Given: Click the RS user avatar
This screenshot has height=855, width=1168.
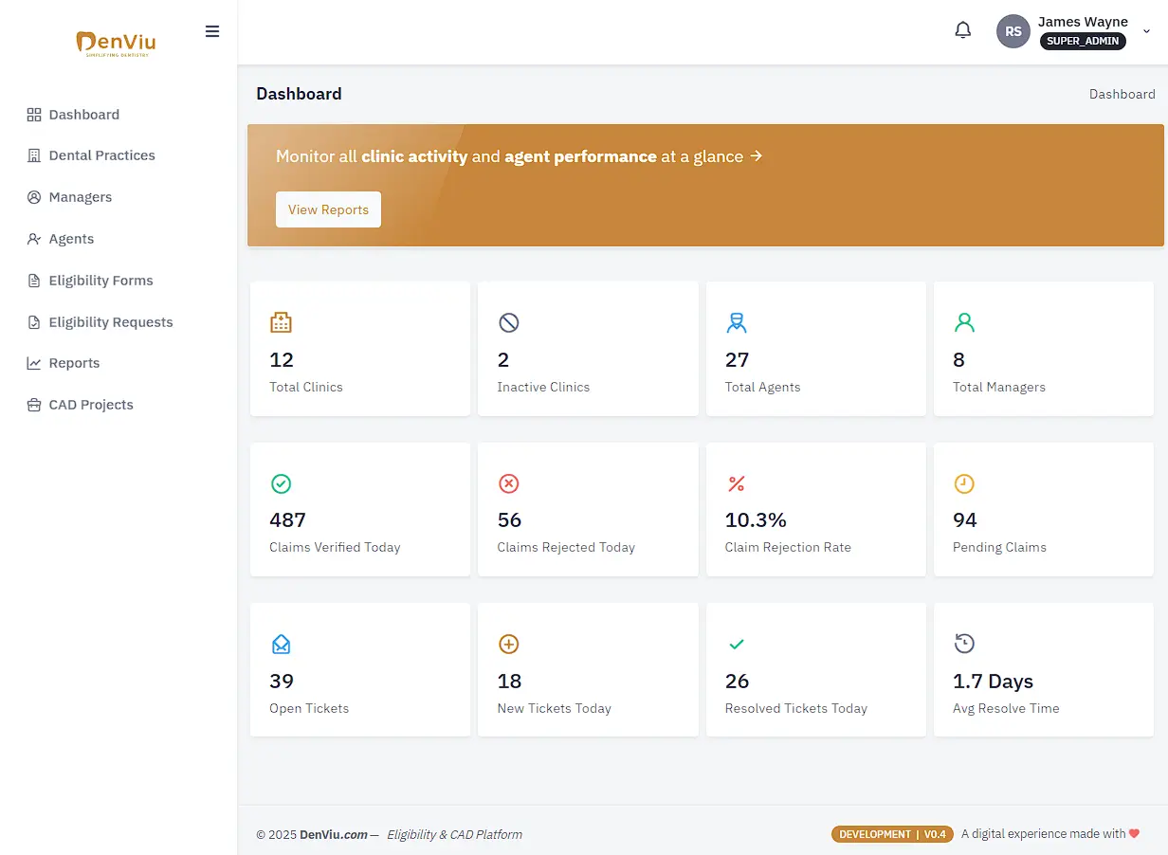Looking at the screenshot, I should (1013, 31).
